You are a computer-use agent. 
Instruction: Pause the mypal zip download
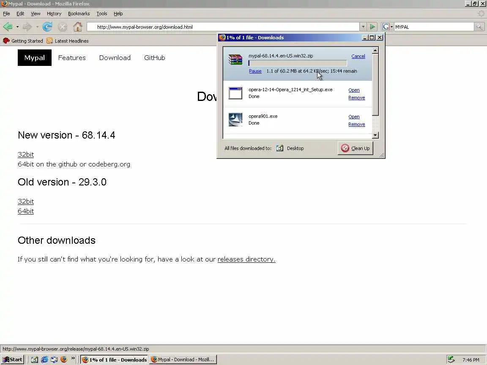point(255,71)
